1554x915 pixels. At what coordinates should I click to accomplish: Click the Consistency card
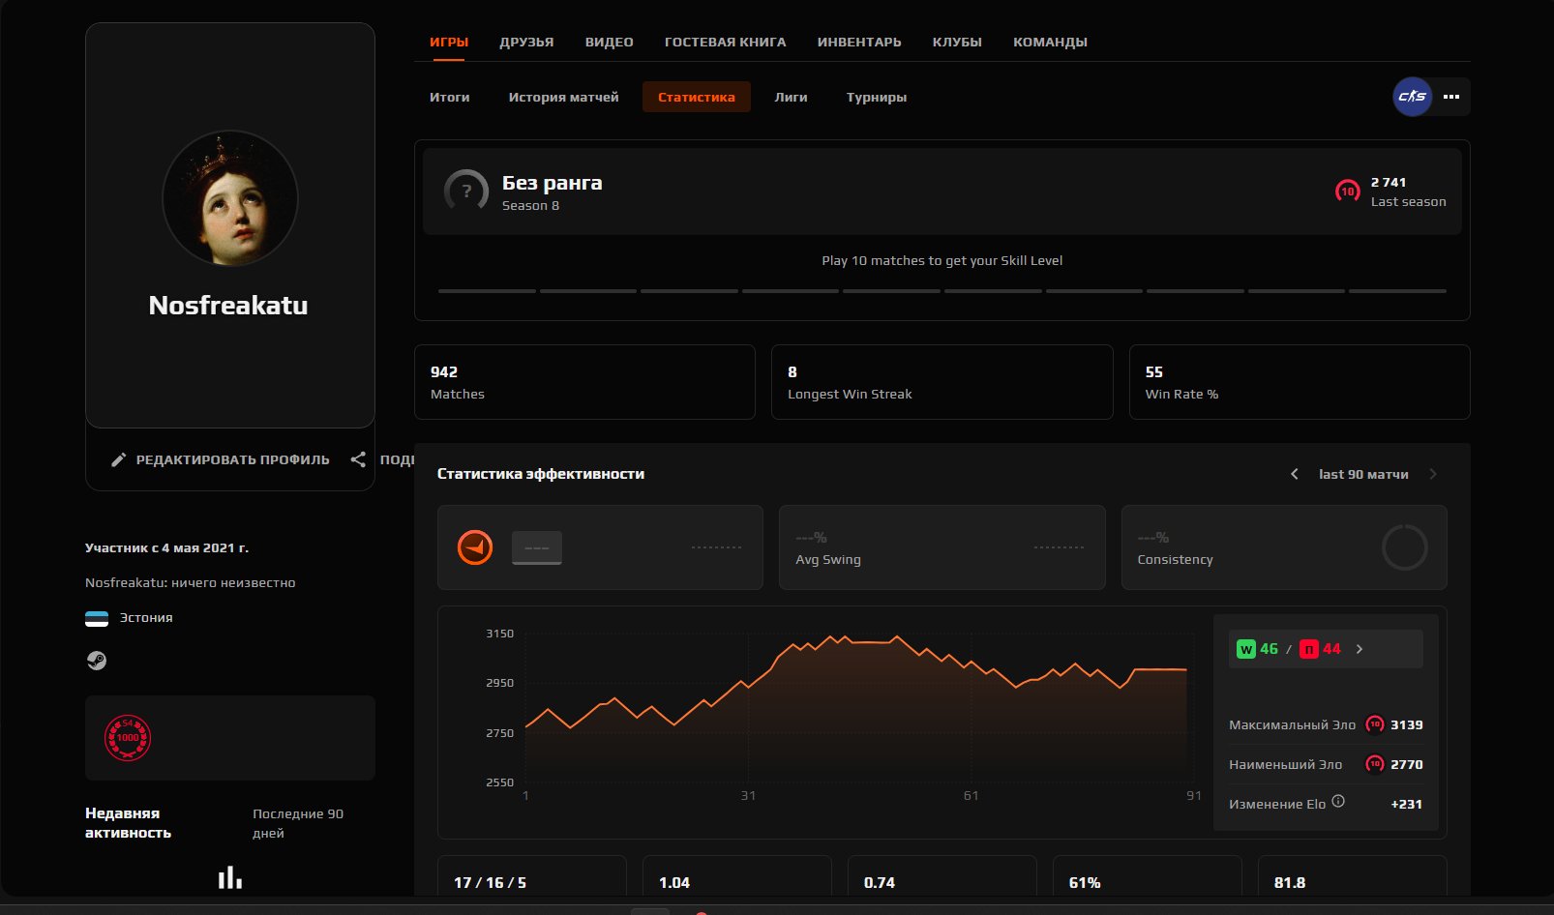(1284, 547)
